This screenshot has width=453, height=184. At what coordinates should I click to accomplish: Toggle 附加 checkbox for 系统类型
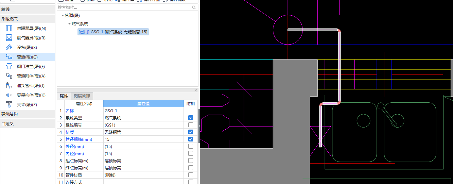(x=191, y=118)
